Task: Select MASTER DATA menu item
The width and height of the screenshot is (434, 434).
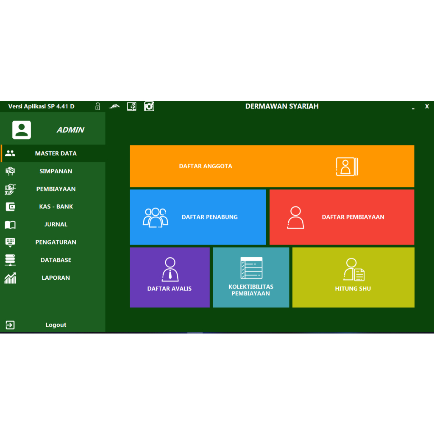Action: [53, 153]
